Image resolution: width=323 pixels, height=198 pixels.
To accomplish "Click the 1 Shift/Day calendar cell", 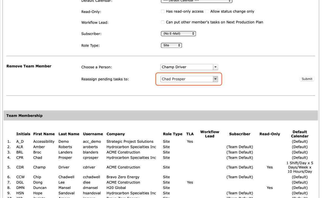I will pos(300,167).
